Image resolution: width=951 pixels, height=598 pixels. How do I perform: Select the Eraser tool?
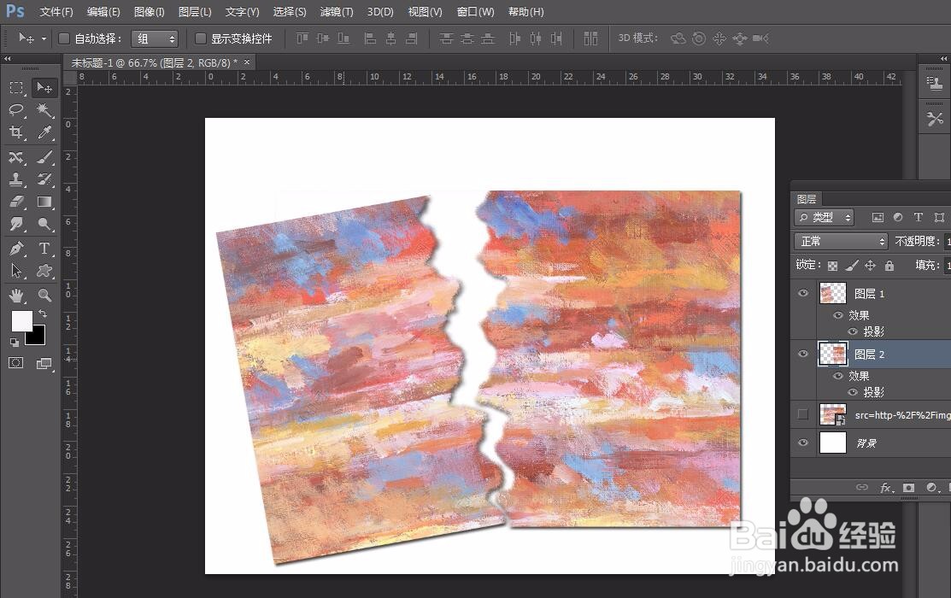[x=16, y=202]
